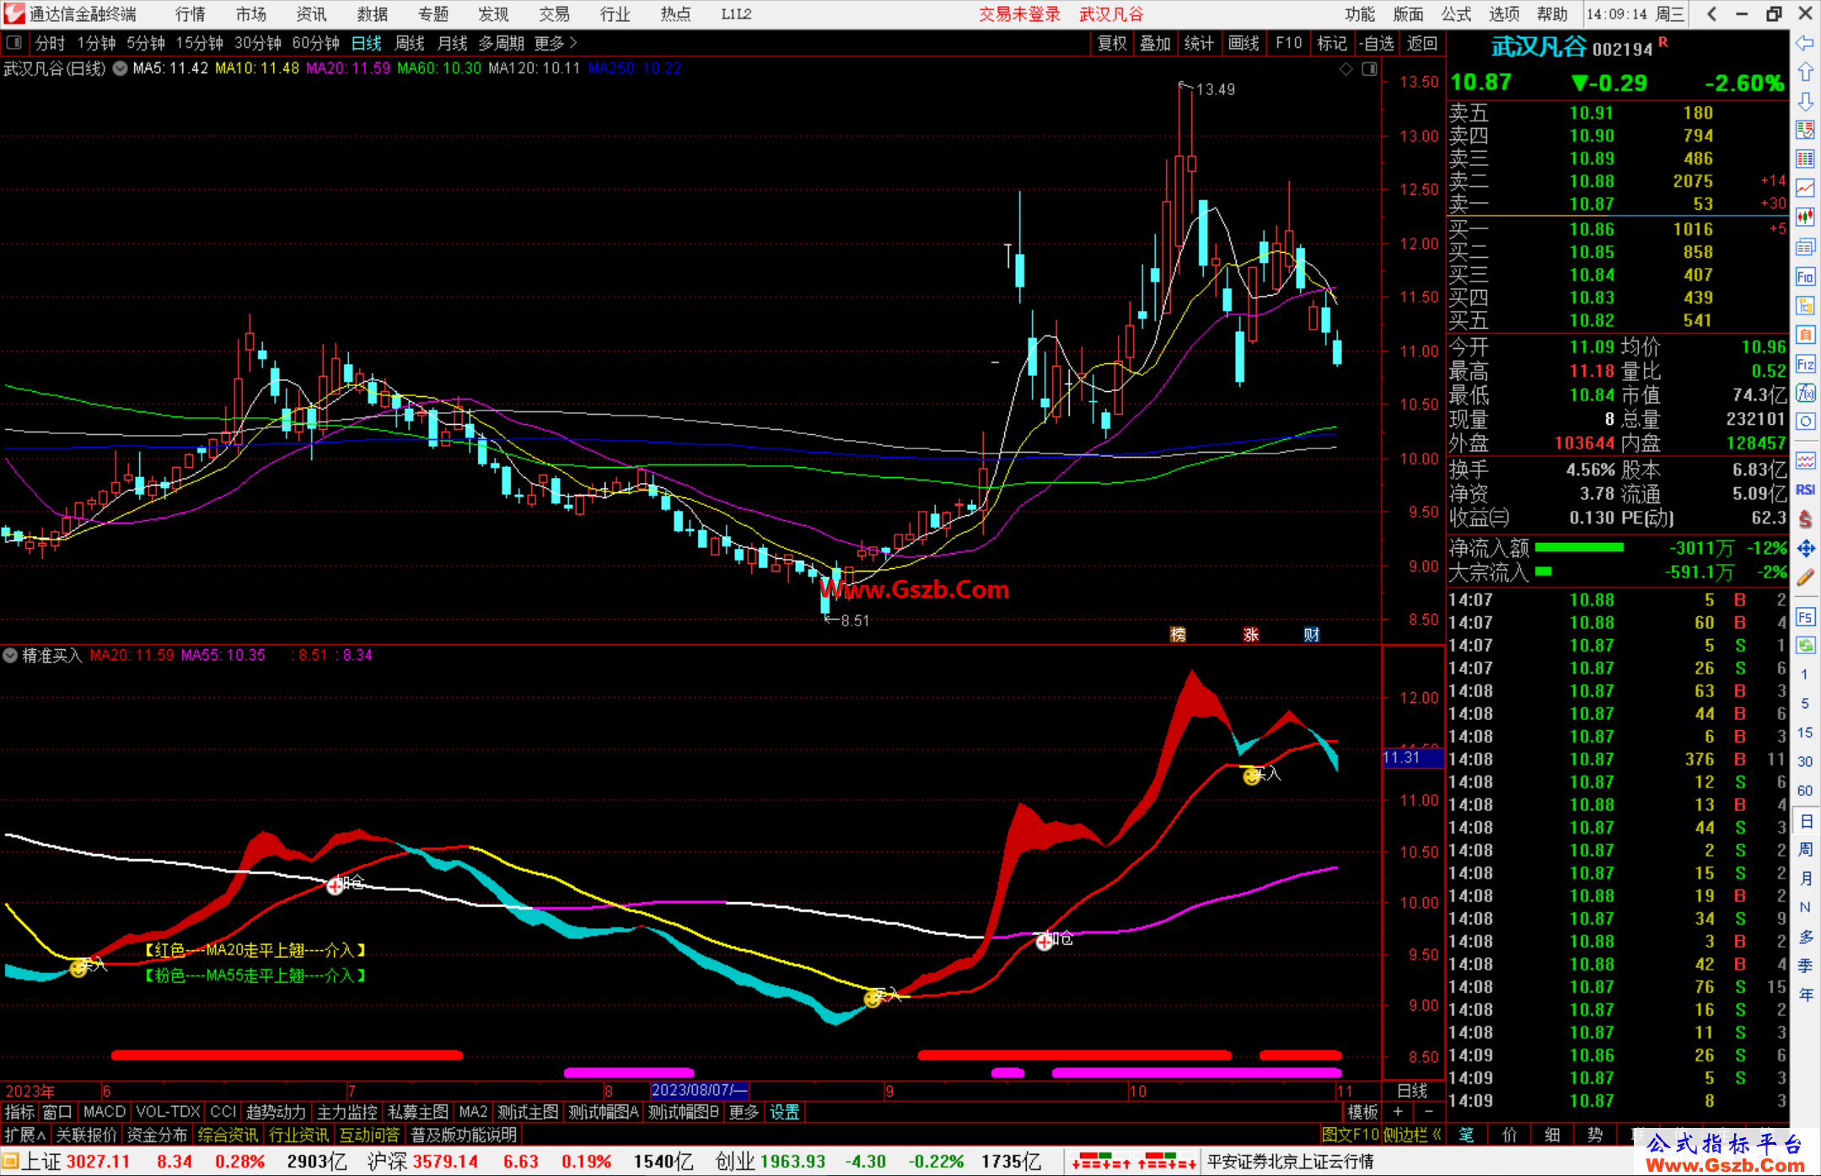Open the 日线 period selector on the time axis
1821x1176 pixels.
point(1412,1090)
